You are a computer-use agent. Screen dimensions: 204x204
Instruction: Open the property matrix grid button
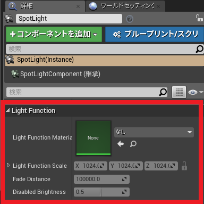point(179,92)
